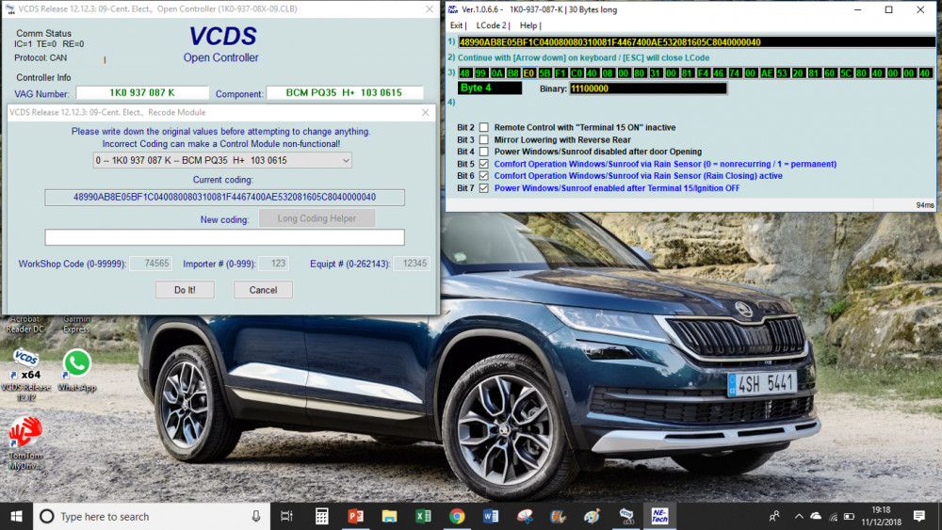The height and width of the screenshot is (530, 942).
Task: Click the Cortana microphone icon in search box
Action: point(256,516)
